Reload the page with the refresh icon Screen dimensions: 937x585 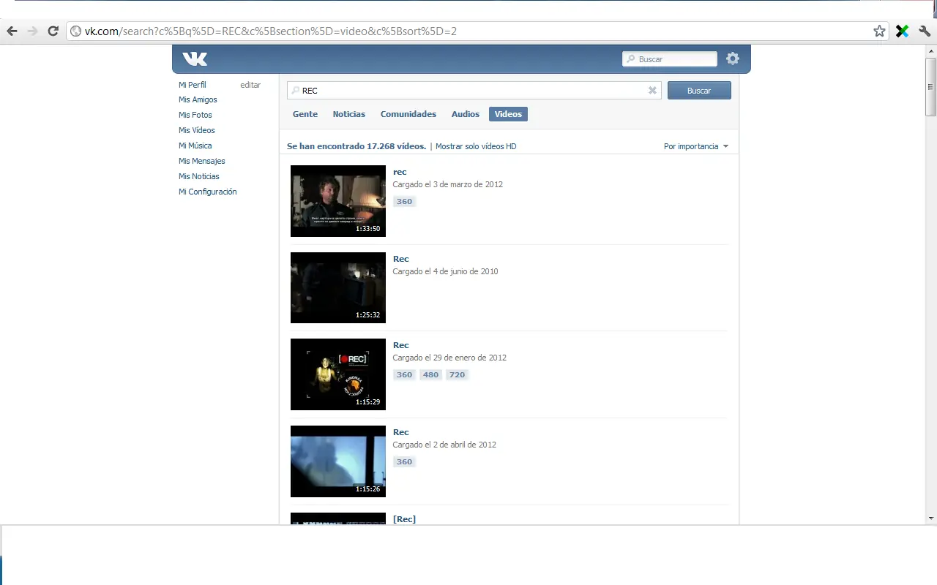(53, 31)
